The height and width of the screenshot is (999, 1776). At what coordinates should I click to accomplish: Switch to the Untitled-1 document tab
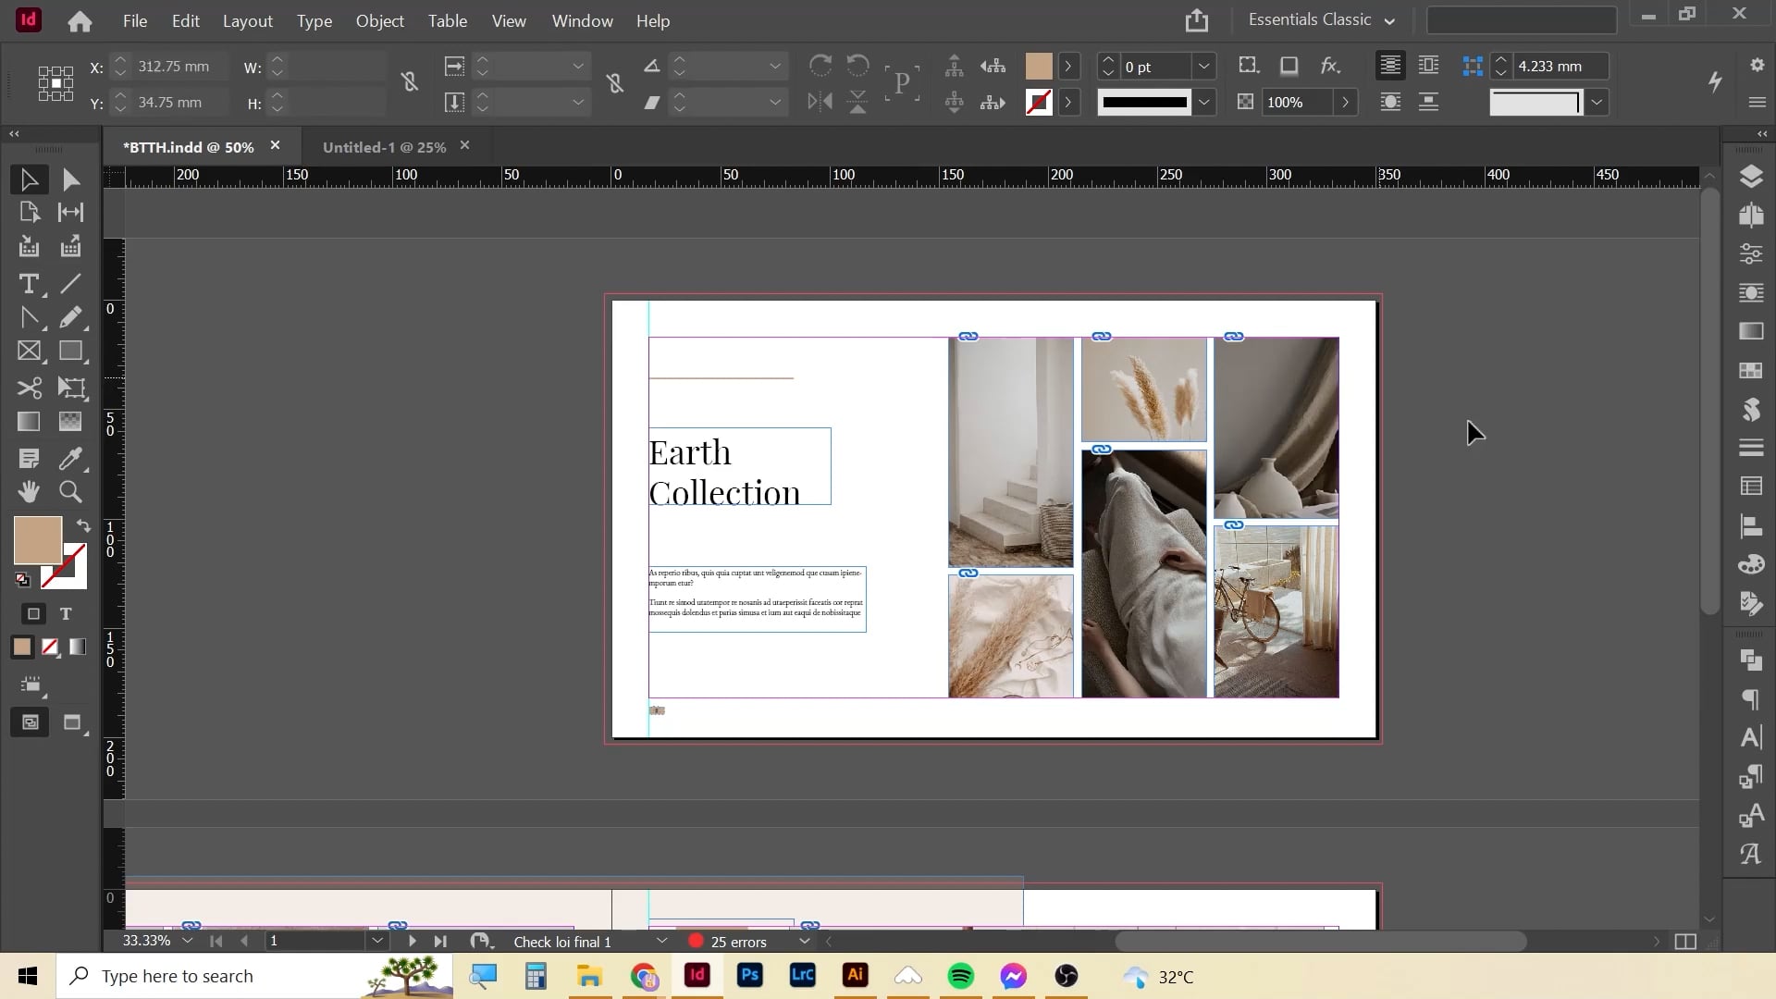pos(384,147)
